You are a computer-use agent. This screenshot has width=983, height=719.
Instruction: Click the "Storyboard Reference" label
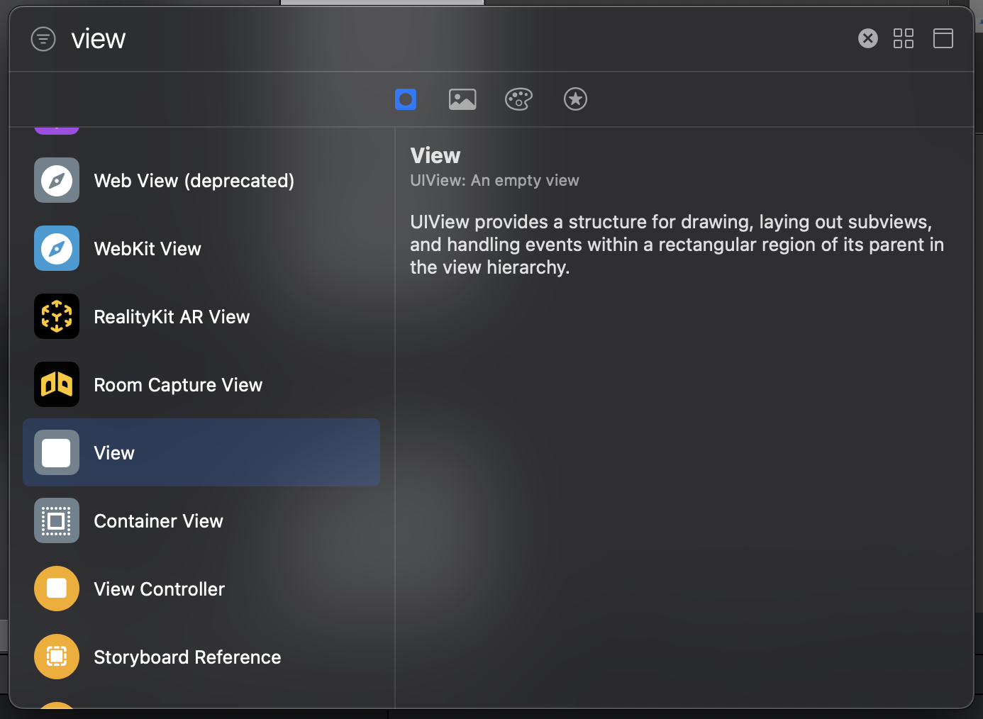click(x=187, y=657)
